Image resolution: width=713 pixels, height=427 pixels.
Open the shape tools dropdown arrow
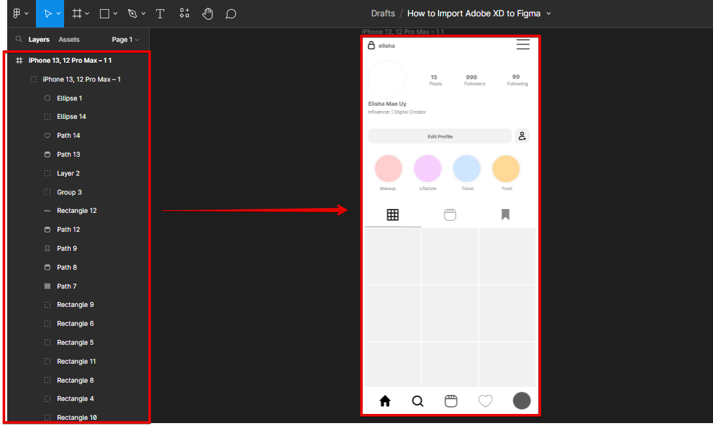pyautogui.click(x=116, y=14)
